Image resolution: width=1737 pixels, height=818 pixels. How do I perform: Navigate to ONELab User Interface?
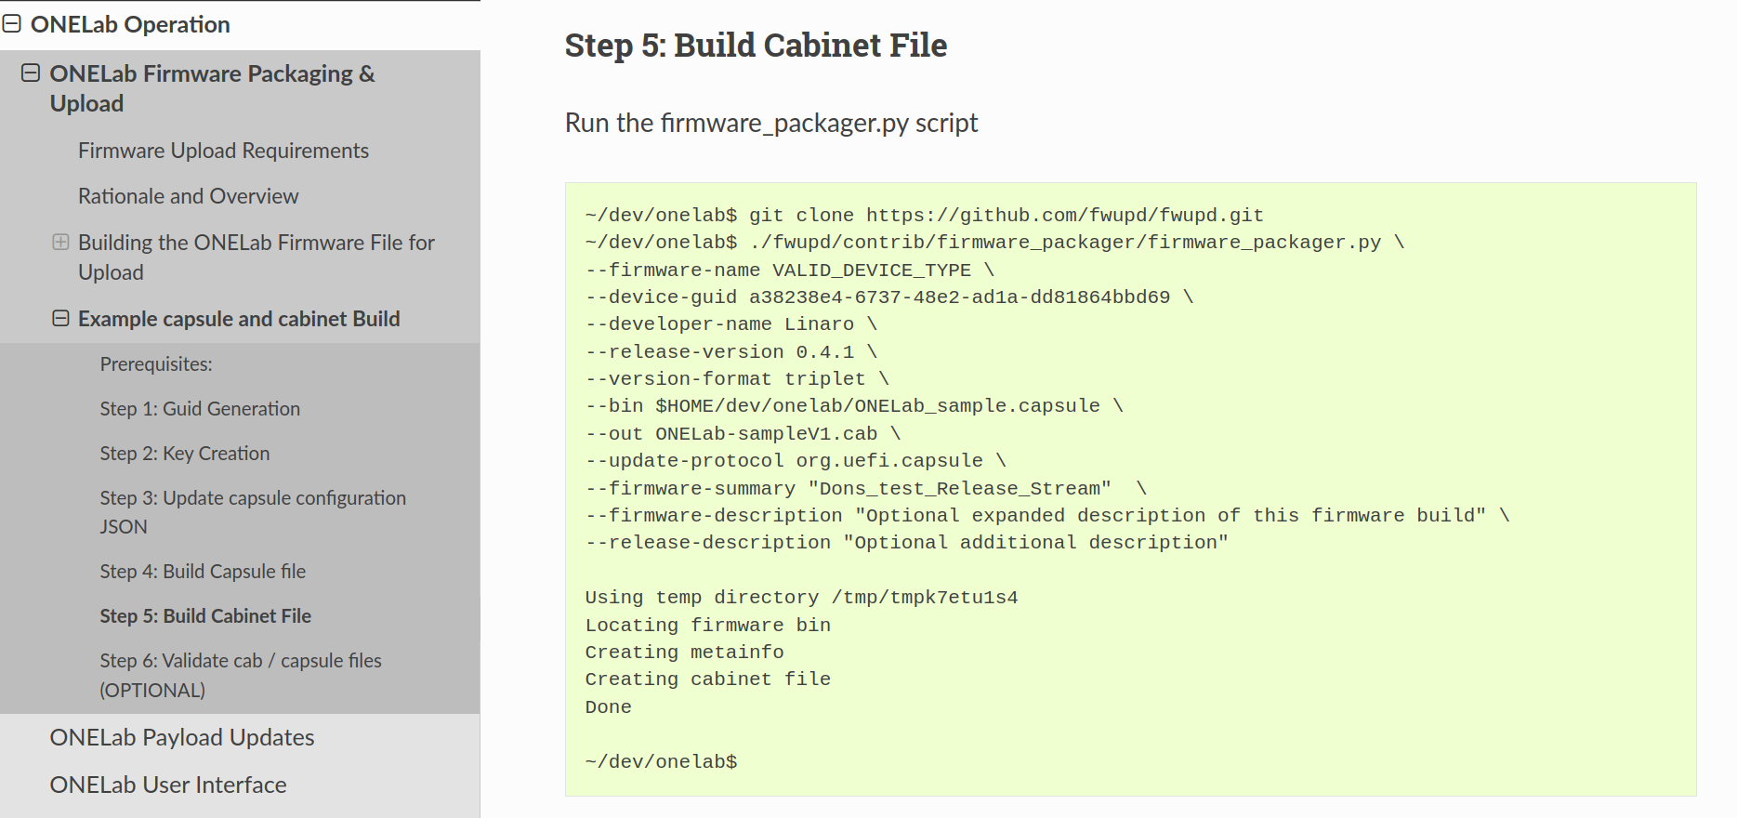pos(168,784)
